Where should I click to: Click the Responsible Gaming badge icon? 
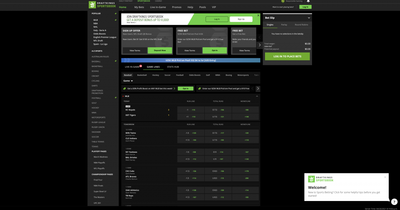[x=284, y=1]
